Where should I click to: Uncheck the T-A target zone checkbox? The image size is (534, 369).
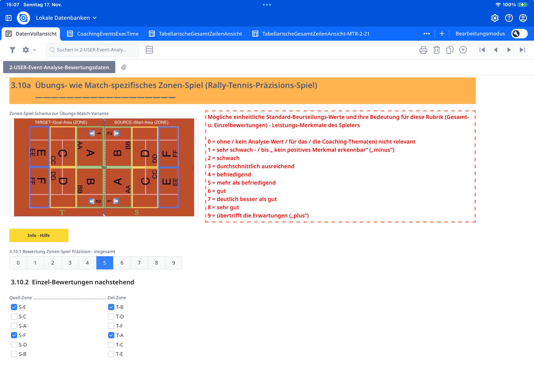tap(111, 335)
